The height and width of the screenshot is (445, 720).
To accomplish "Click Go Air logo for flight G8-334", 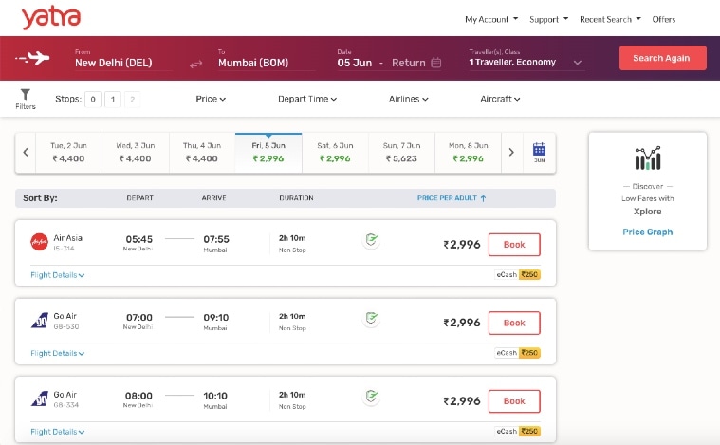I will tap(40, 399).
